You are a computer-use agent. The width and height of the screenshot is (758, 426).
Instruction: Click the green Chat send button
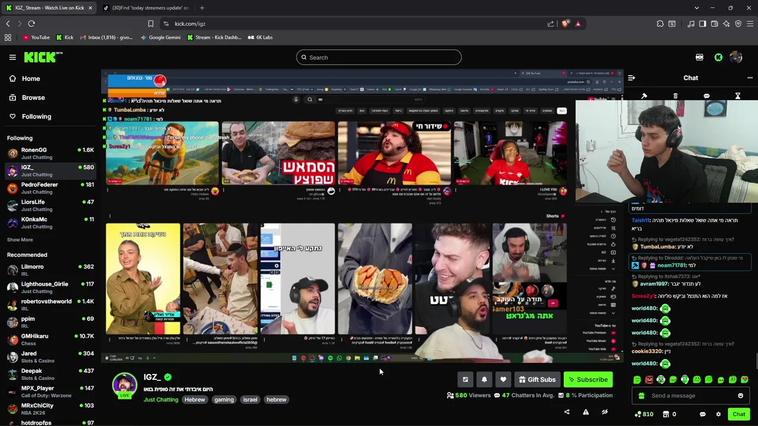(x=738, y=414)
